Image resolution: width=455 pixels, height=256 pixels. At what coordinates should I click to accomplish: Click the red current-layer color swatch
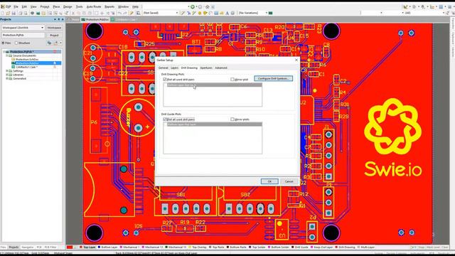click(x=70, y=247)
